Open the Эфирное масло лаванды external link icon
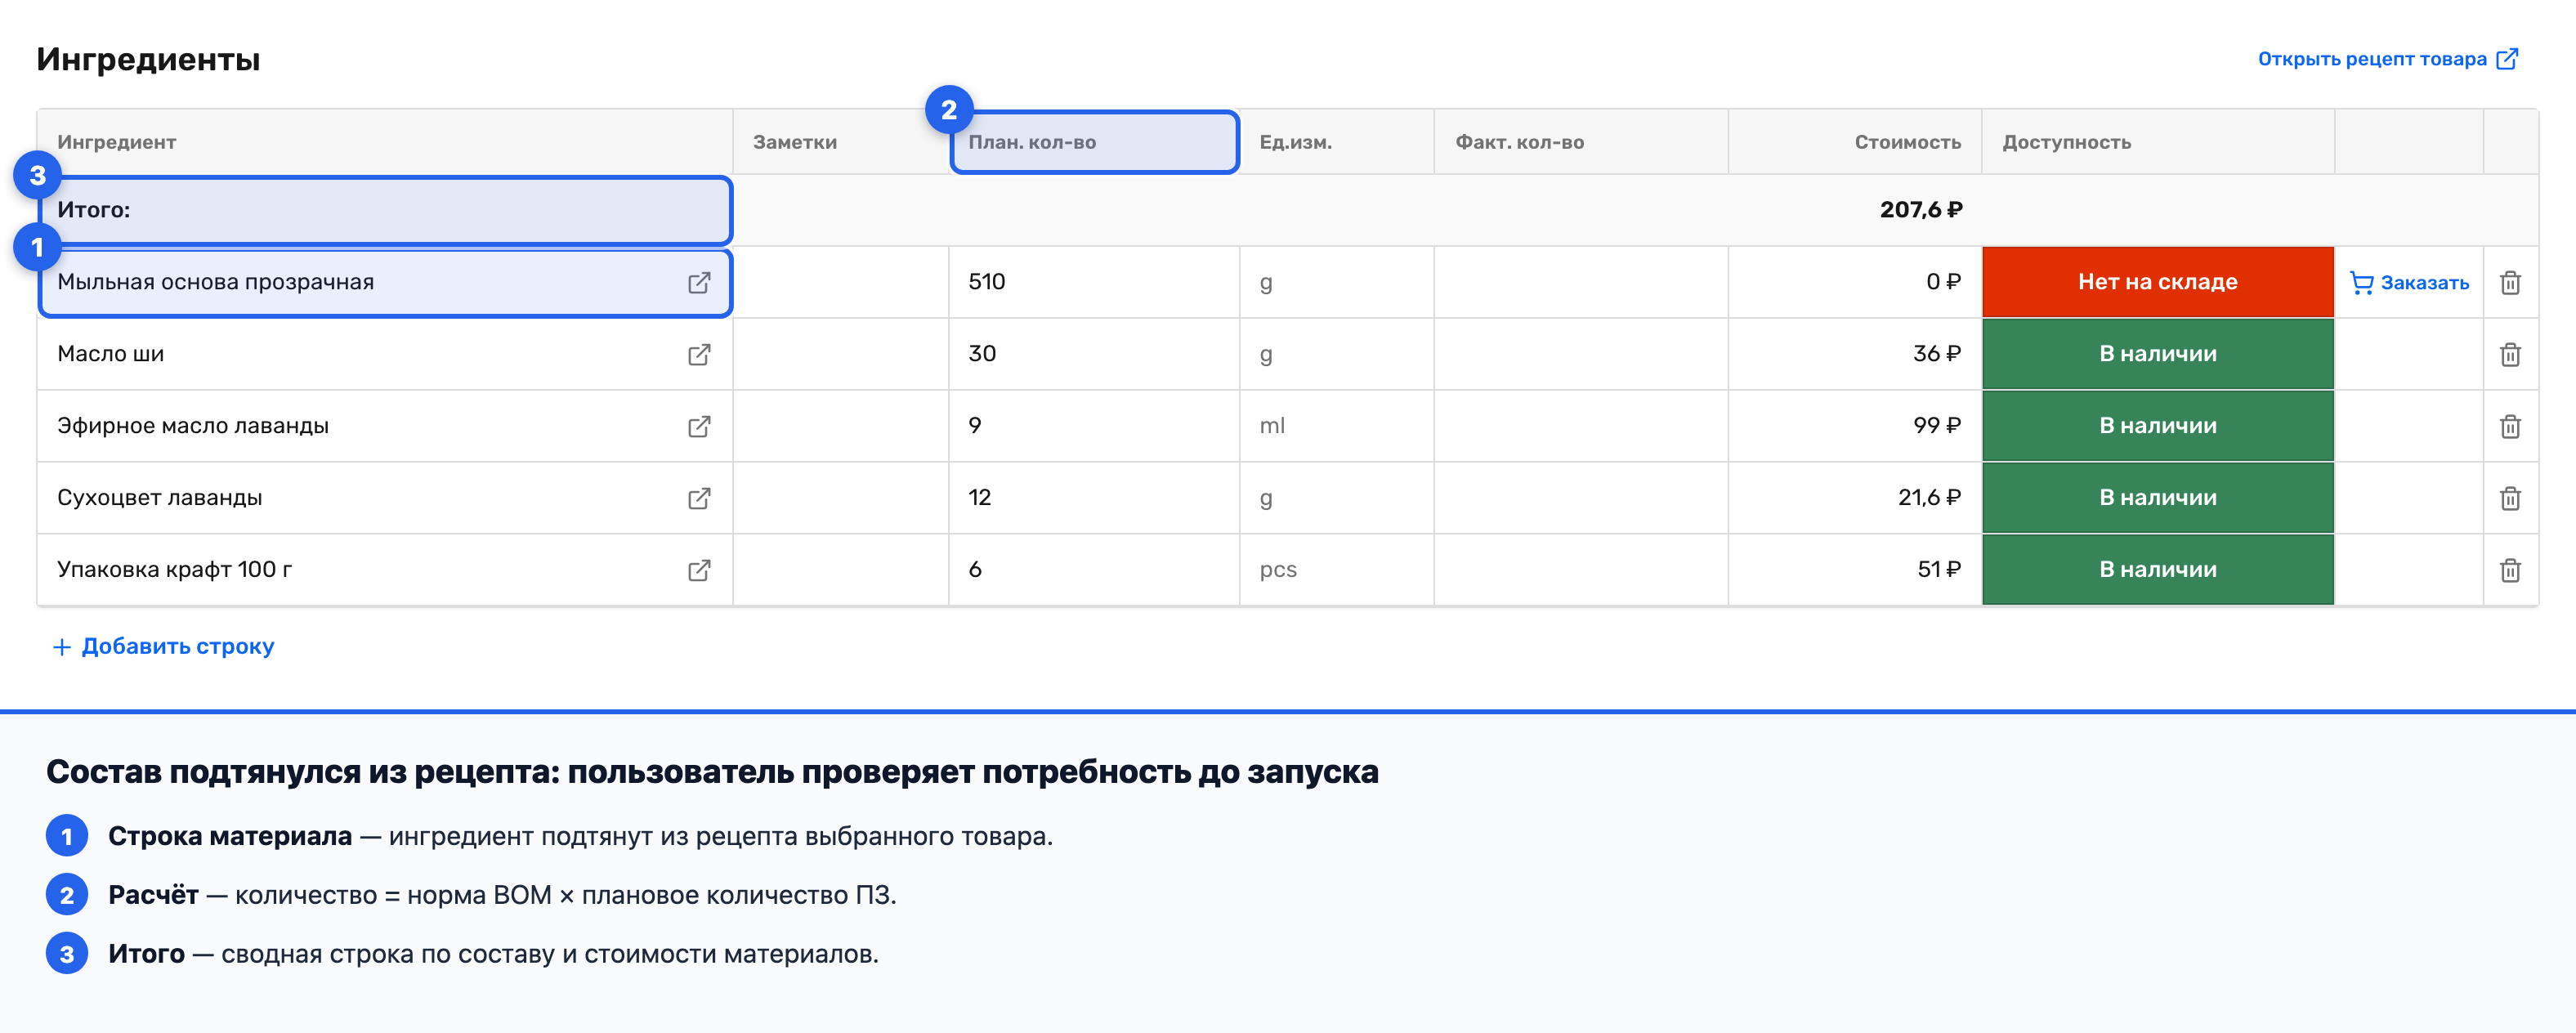 click(x=699, y=427)
